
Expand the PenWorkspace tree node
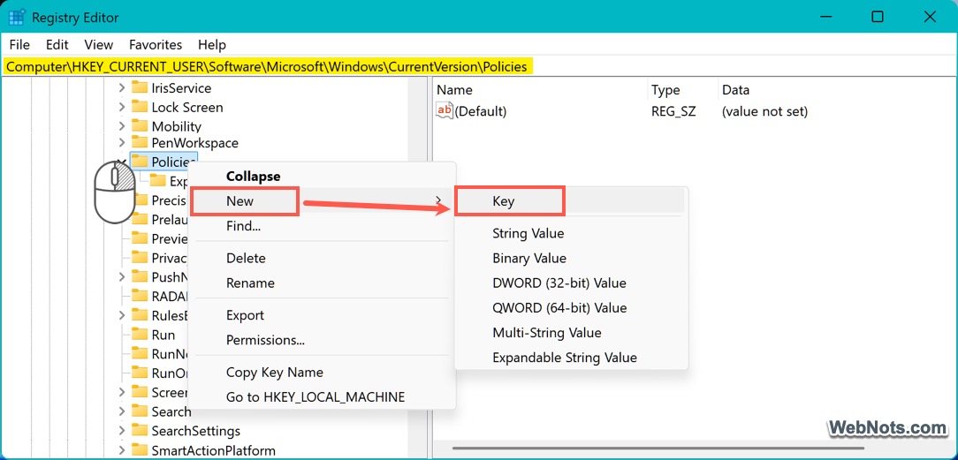[122, 142]
